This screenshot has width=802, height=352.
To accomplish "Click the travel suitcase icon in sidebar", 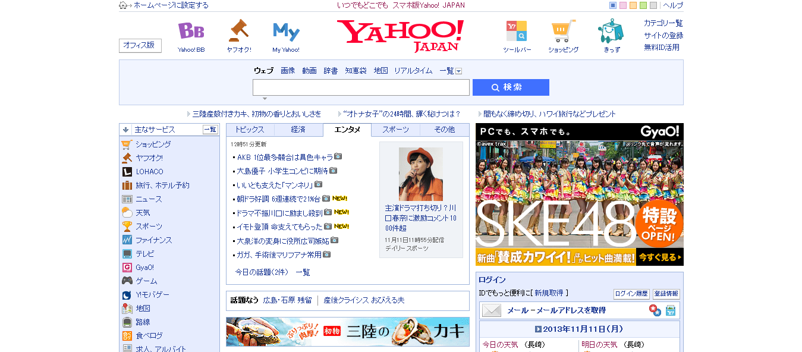I will click(x=127, y=186).
